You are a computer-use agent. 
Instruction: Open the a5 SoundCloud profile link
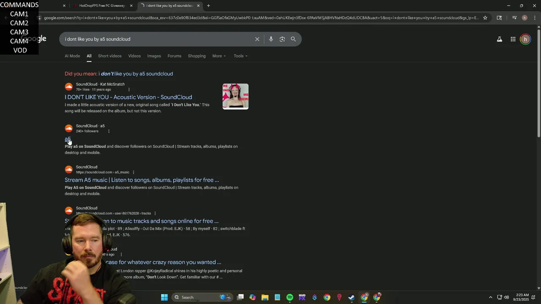tap(68, 139)
